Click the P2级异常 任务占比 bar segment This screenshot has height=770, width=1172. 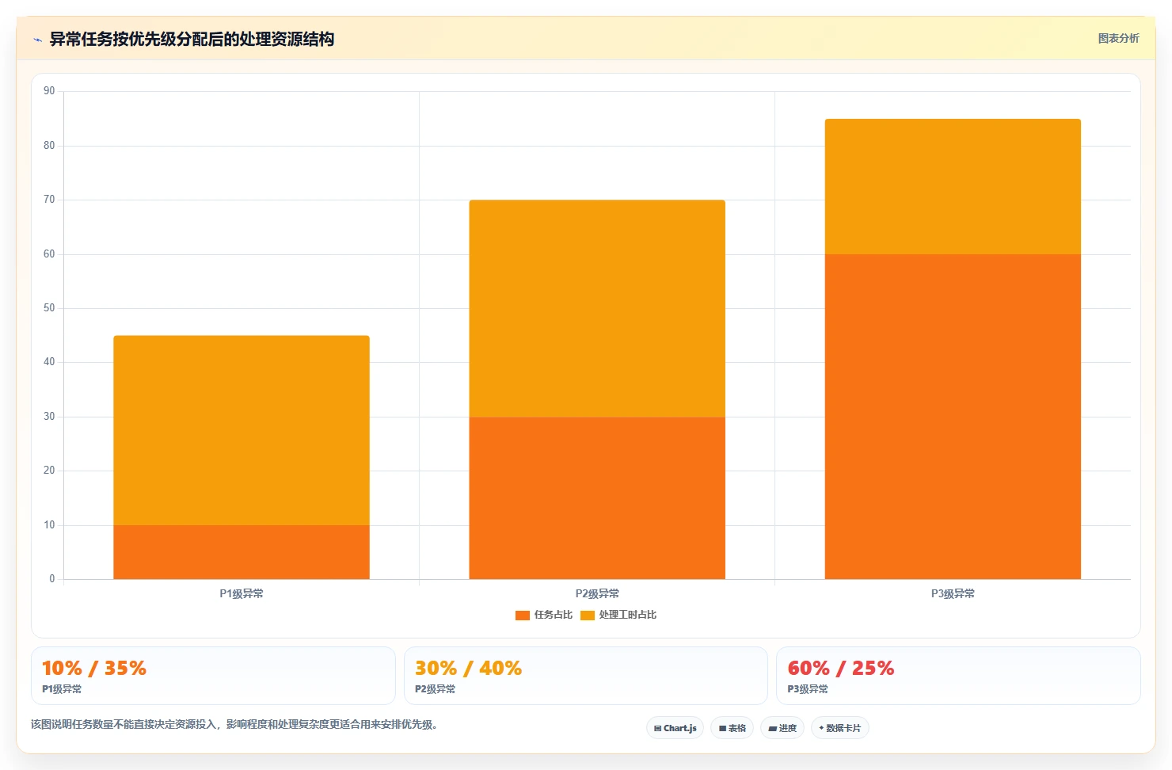(597, 497)
